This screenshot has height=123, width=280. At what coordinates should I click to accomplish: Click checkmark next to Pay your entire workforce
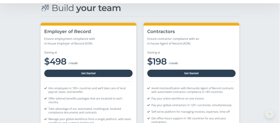pyautogui.click(x=148, y=99)
